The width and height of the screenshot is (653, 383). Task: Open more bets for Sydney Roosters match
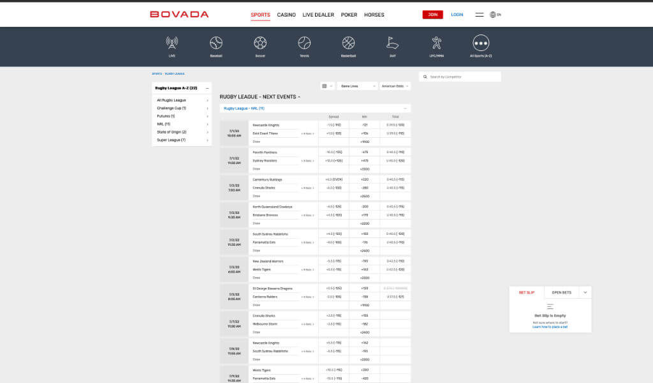(x=307, y=161)
